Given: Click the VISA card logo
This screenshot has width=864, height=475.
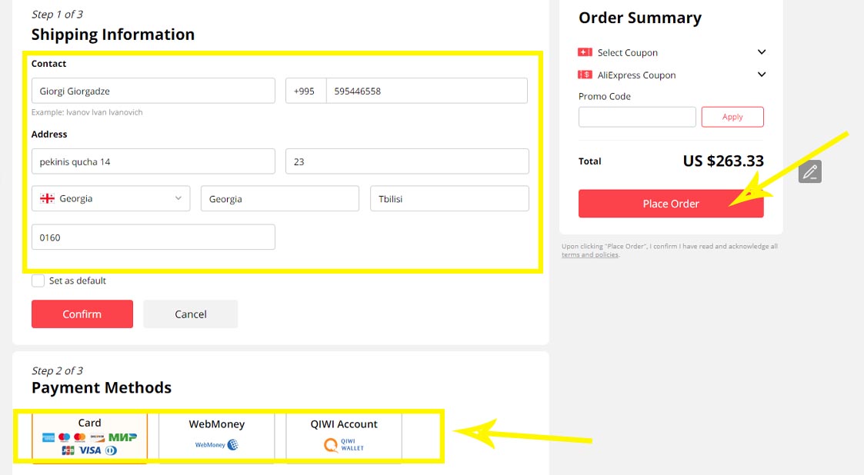Looking at the screenshot, I should pyautogui.click(x=90, y=450).
